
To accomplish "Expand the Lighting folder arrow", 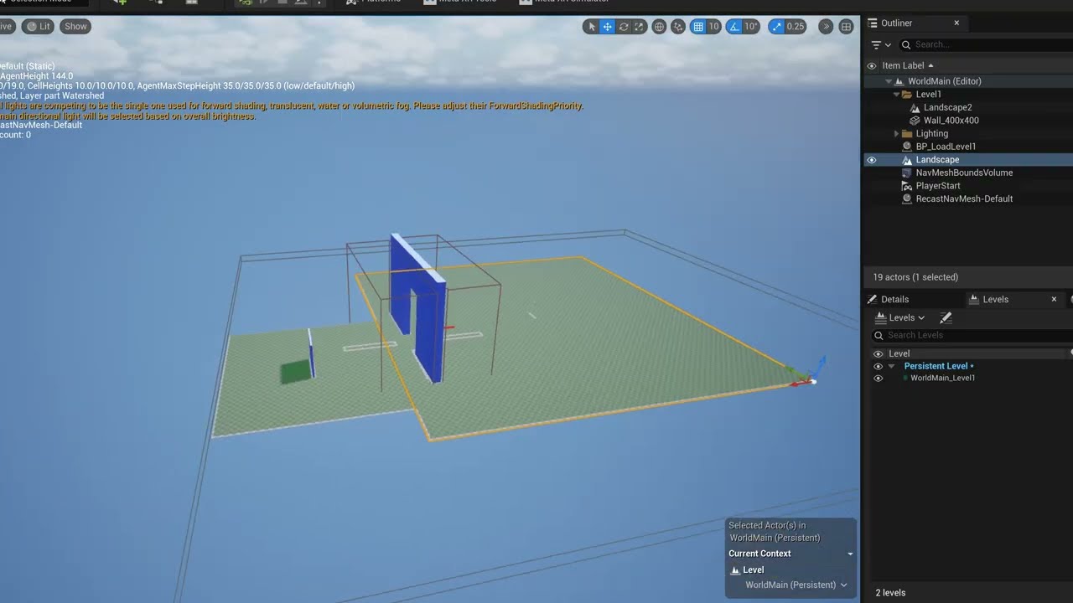I will [x=896, y=134].
